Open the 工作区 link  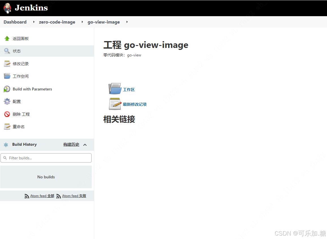[129, 90]
